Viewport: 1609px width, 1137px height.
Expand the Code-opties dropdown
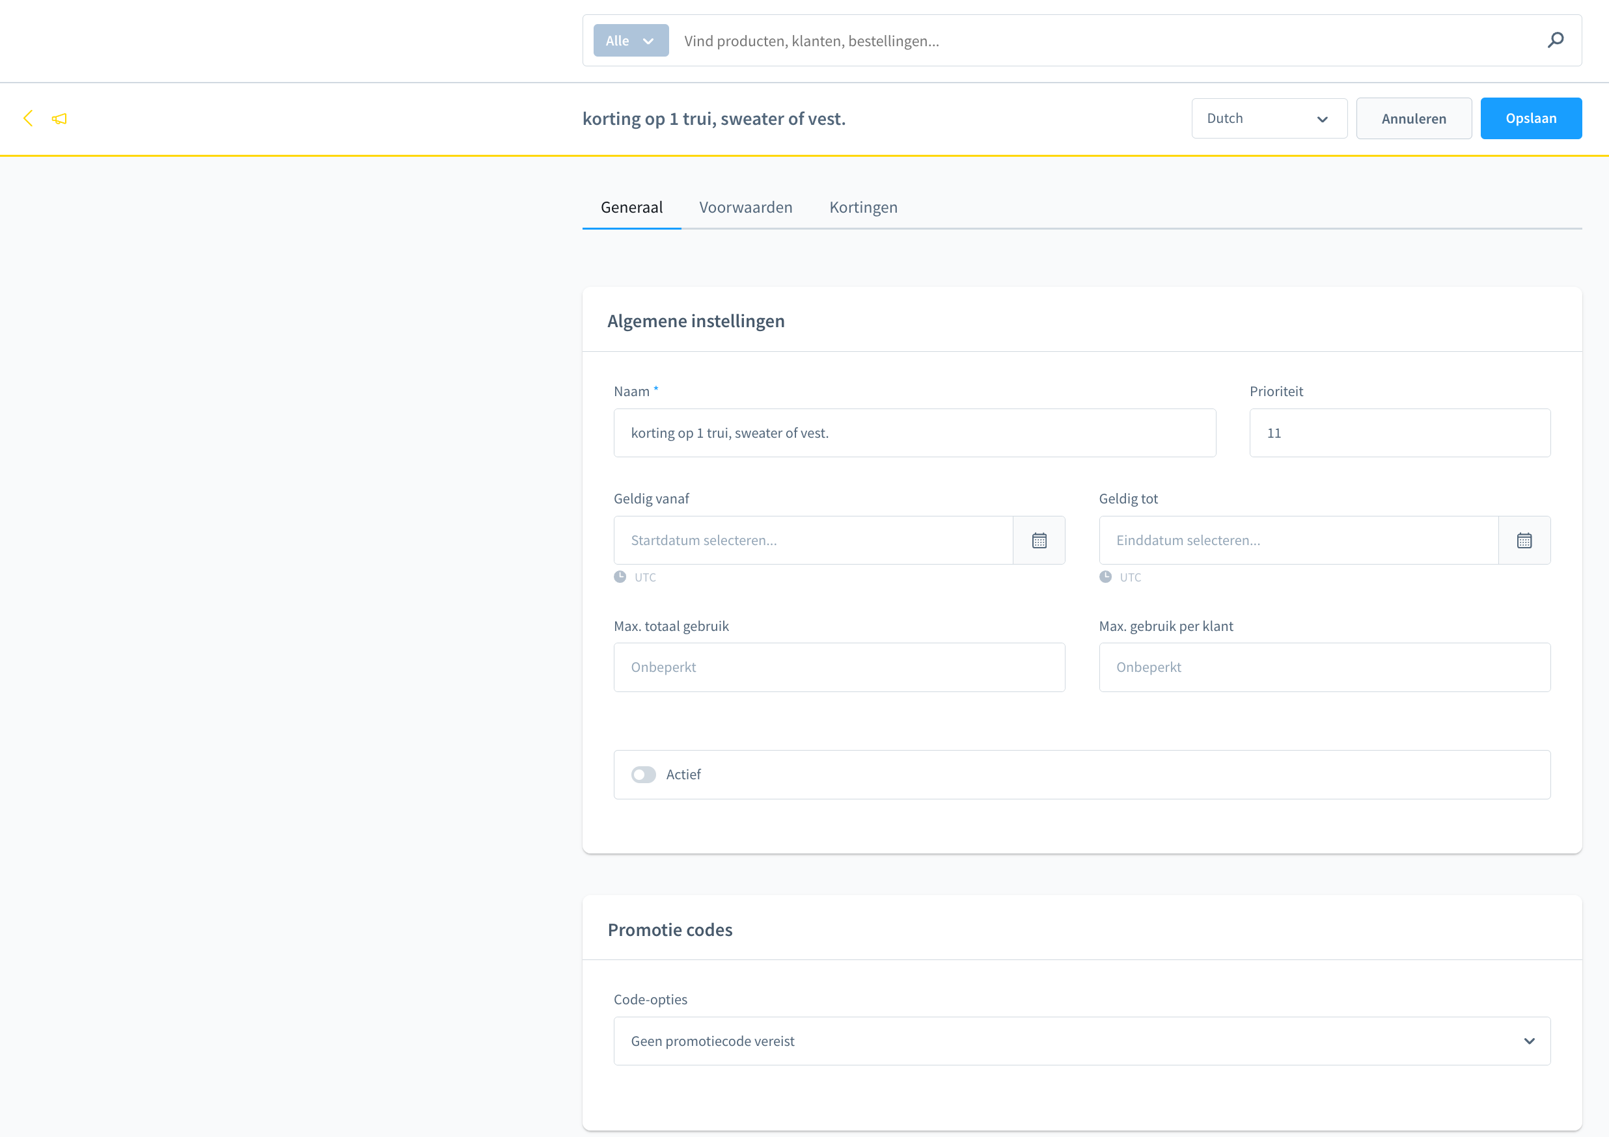point(1082,1041)
